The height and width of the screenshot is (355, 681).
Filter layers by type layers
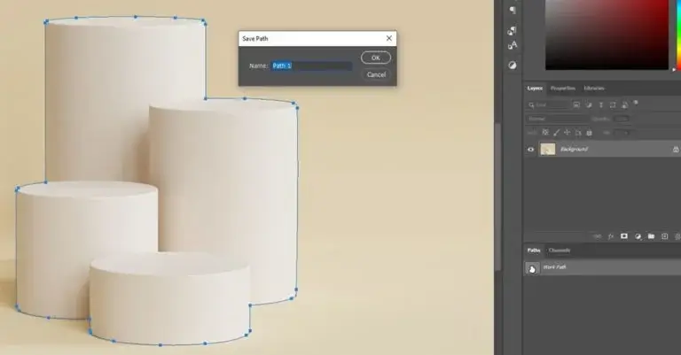pyautogui.click(x=601, y=104)
